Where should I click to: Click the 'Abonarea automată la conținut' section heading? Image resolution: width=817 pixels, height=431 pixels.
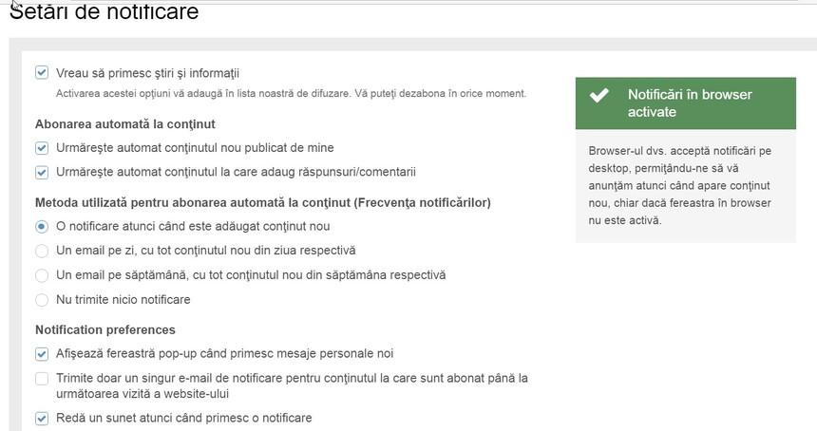click(125, 124)
